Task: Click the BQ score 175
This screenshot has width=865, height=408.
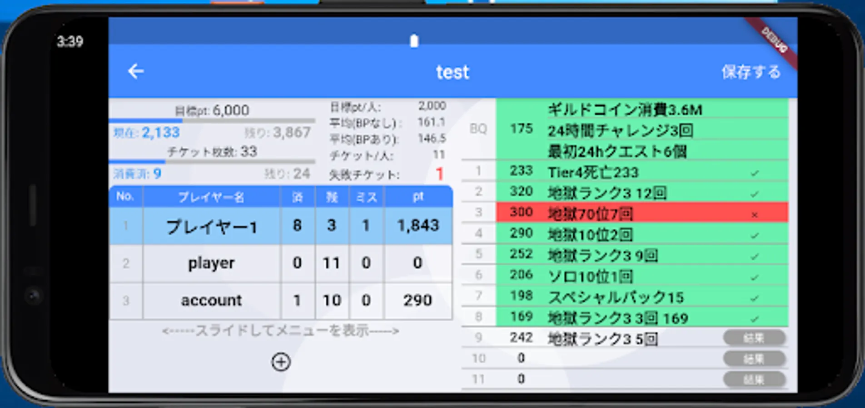Action: pos(521,129)
